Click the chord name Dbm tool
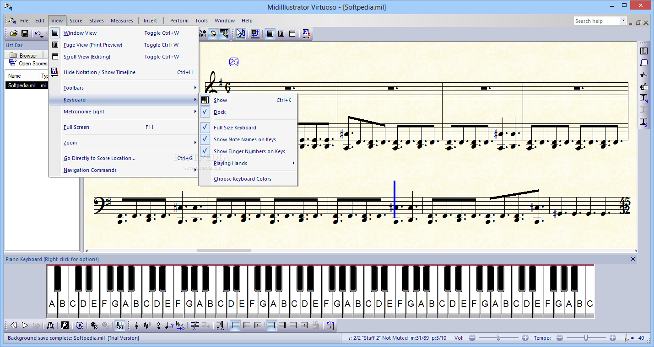 coord(644,75)
